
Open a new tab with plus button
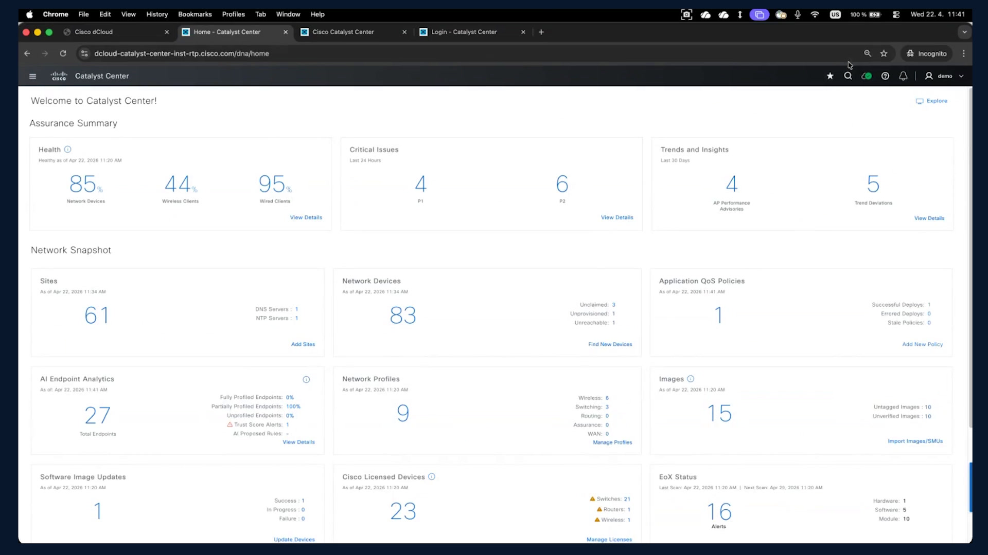coord(541,32)
